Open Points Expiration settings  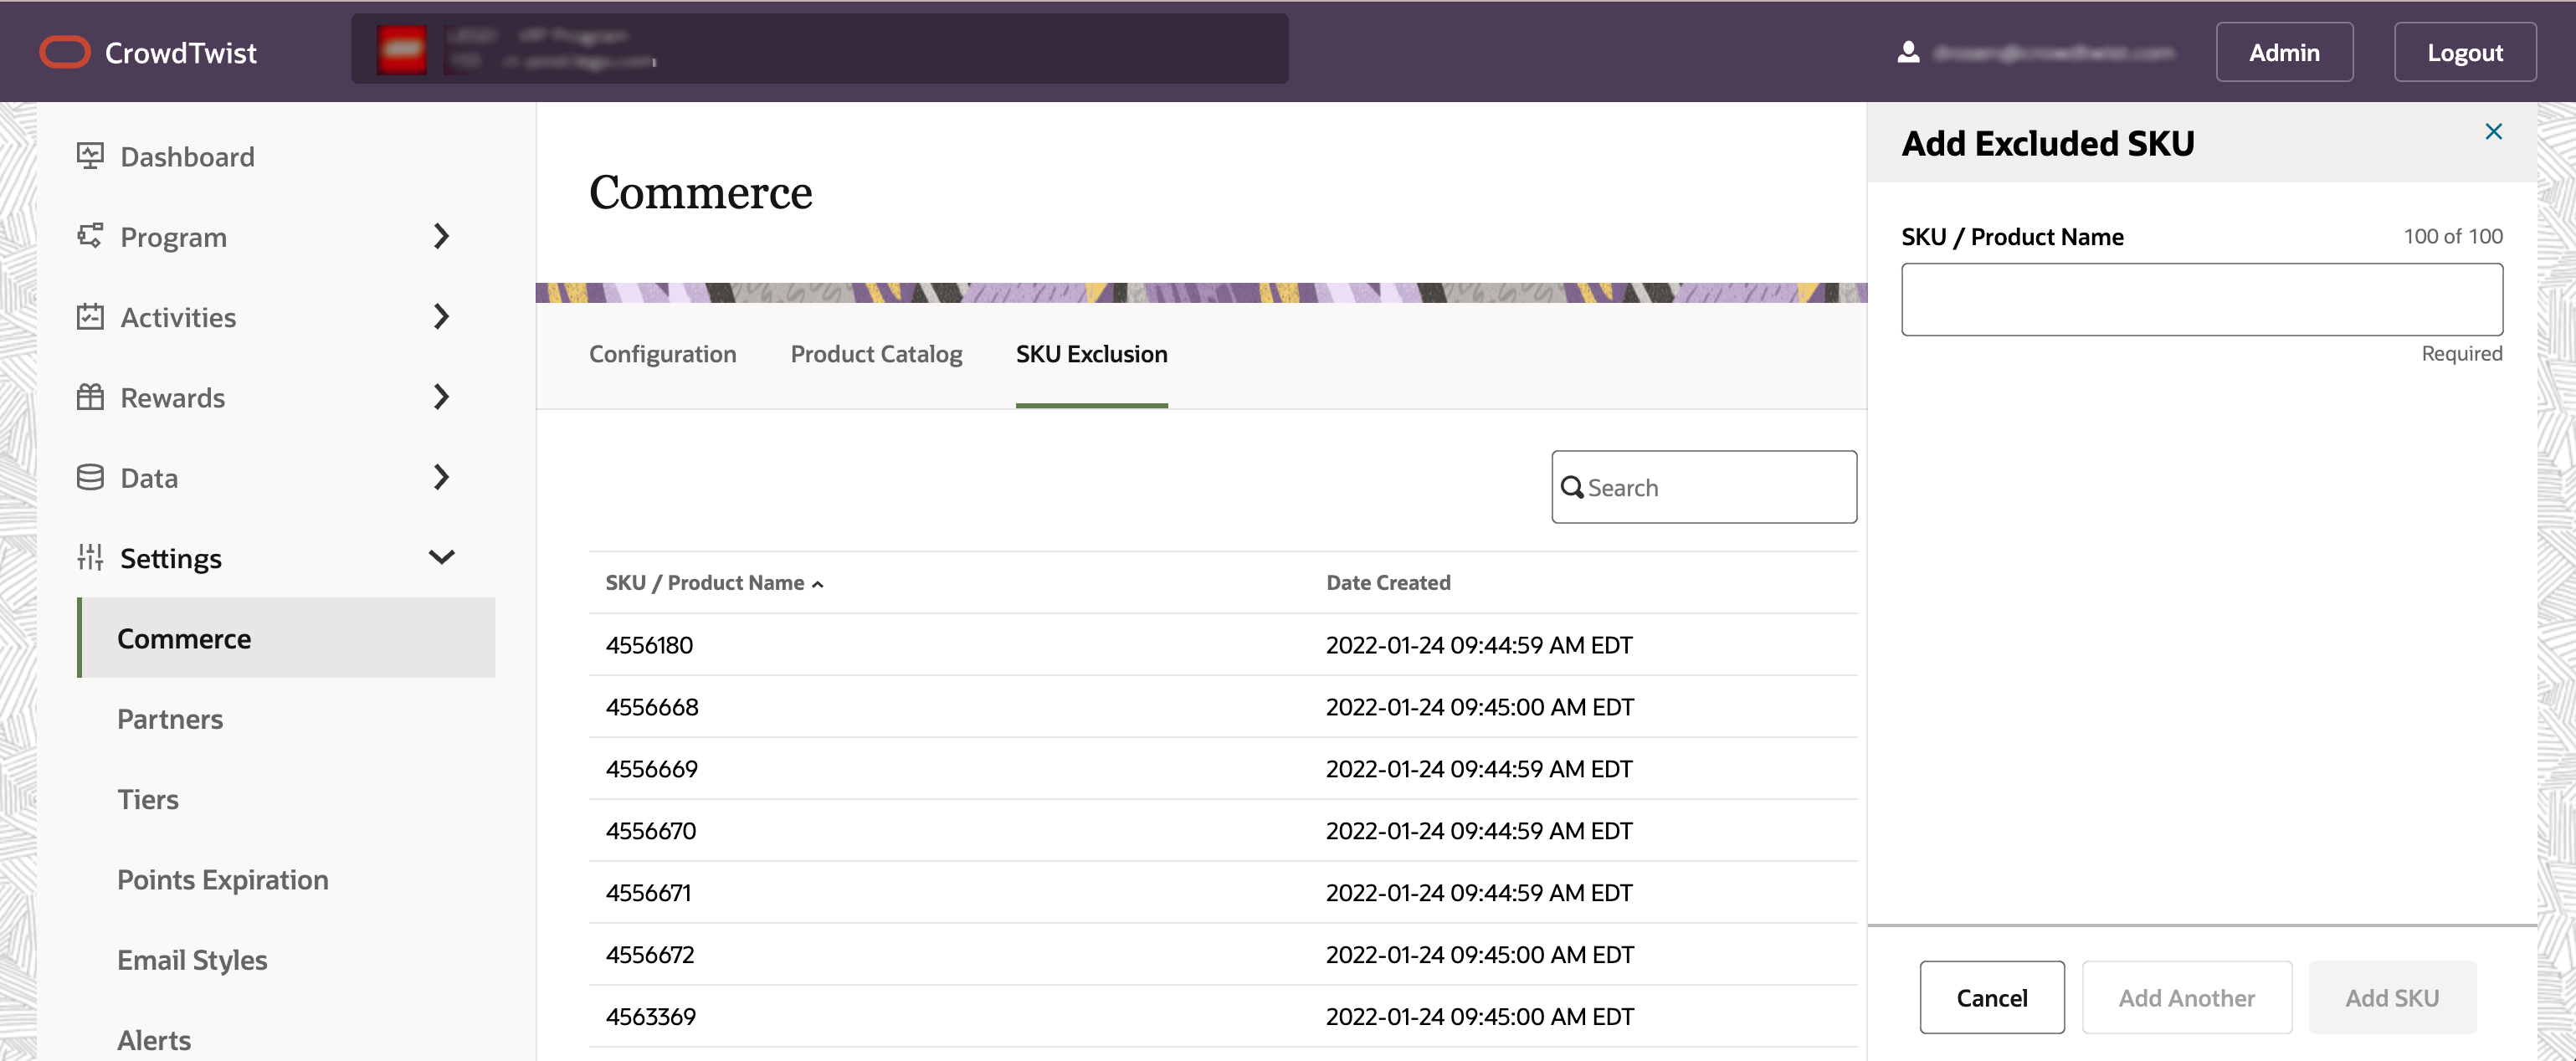222,879
